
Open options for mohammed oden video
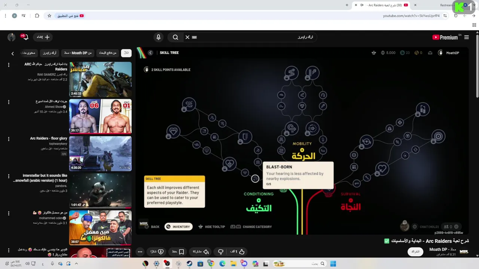click(9, 213)
